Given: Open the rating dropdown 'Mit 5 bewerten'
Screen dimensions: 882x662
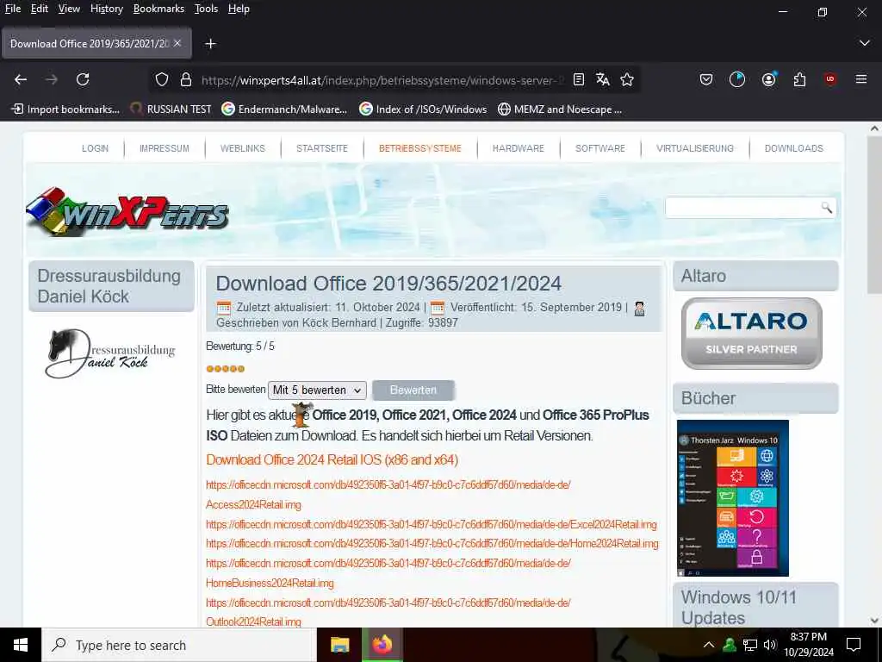Looking at the screenshot, I should point(317,390).
